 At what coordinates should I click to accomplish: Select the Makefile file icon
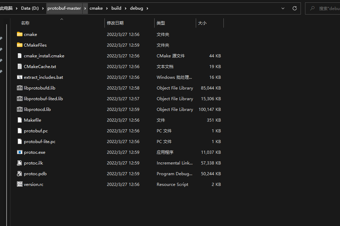[x=19, y=120]
